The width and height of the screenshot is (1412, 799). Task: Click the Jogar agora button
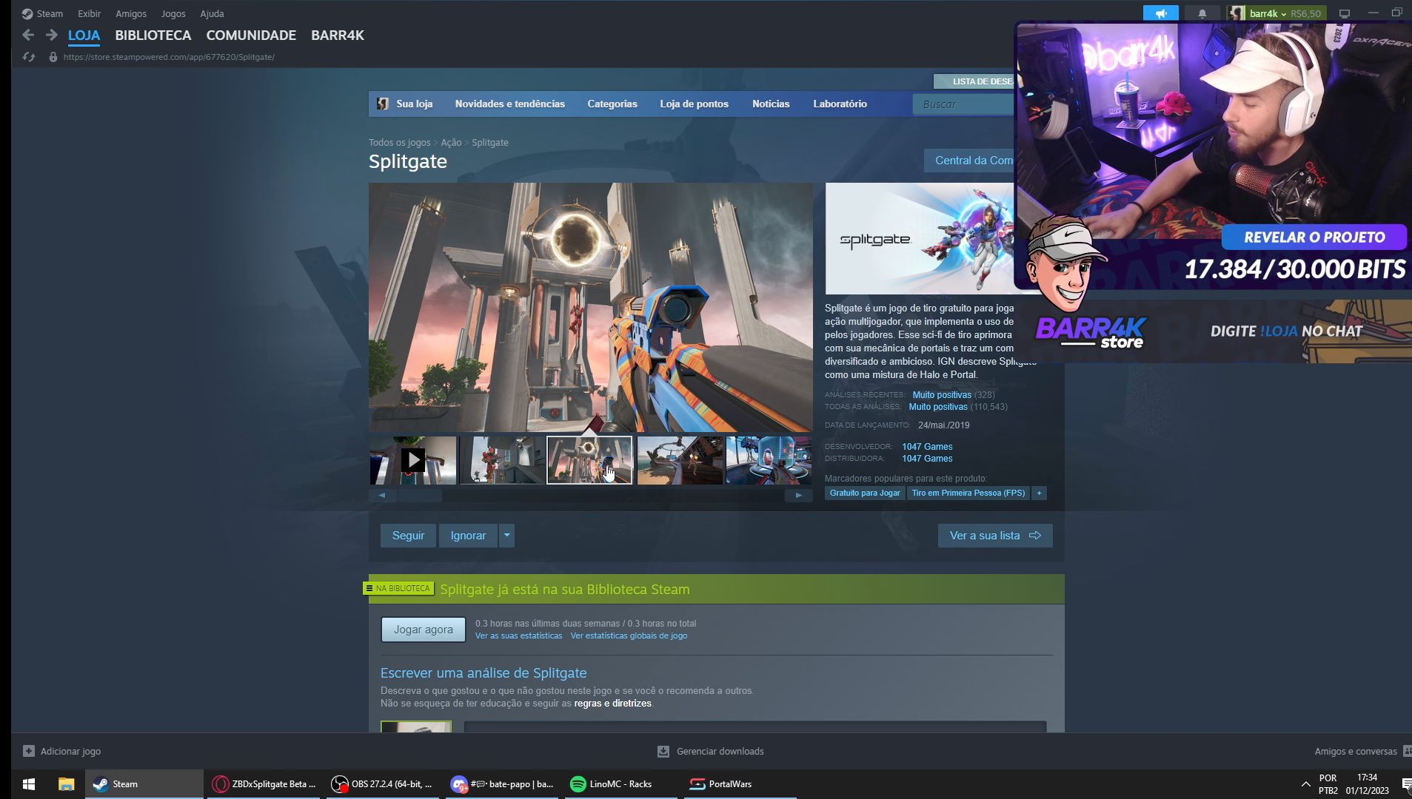[x=423, y=630]
